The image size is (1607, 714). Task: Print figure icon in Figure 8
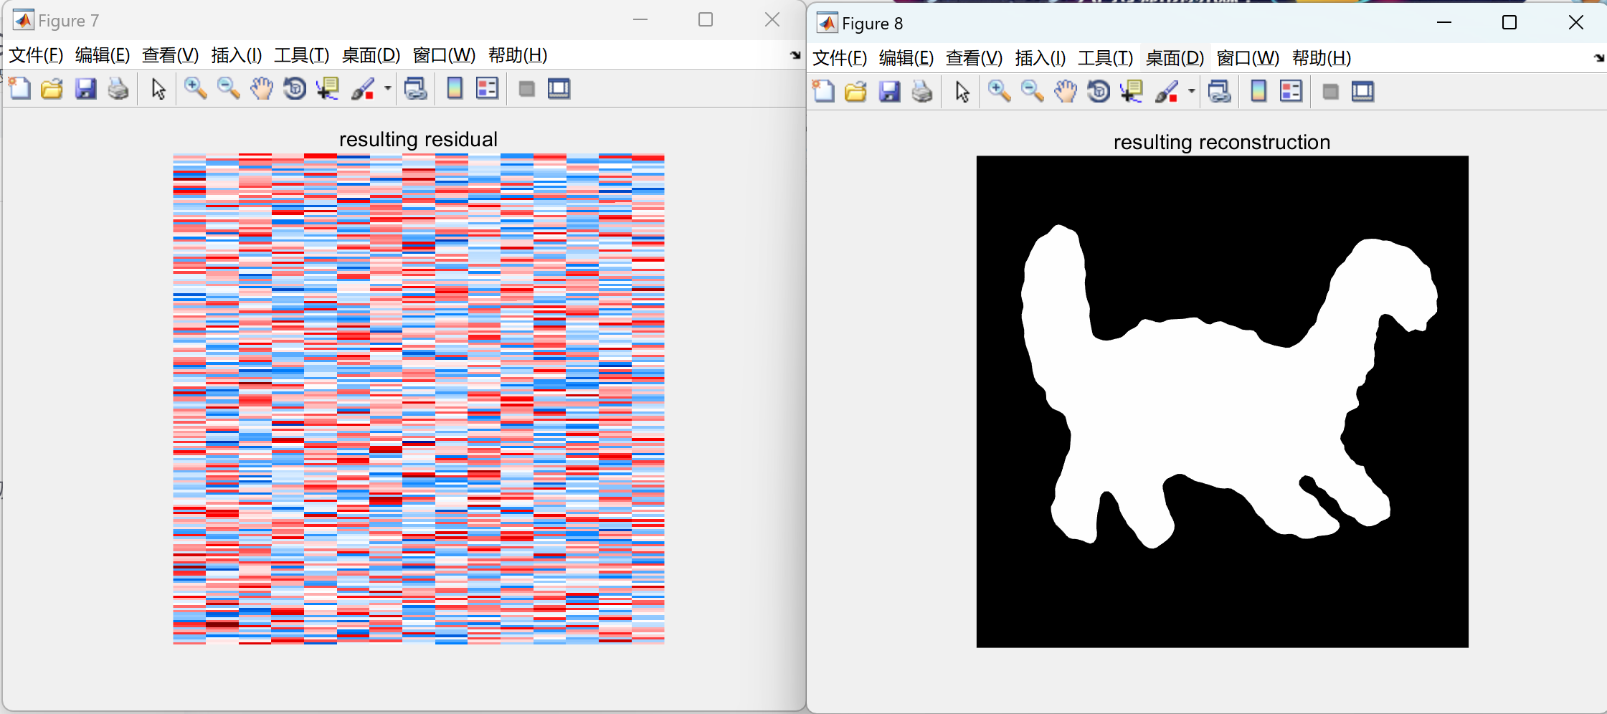click(x=923, y=92)
